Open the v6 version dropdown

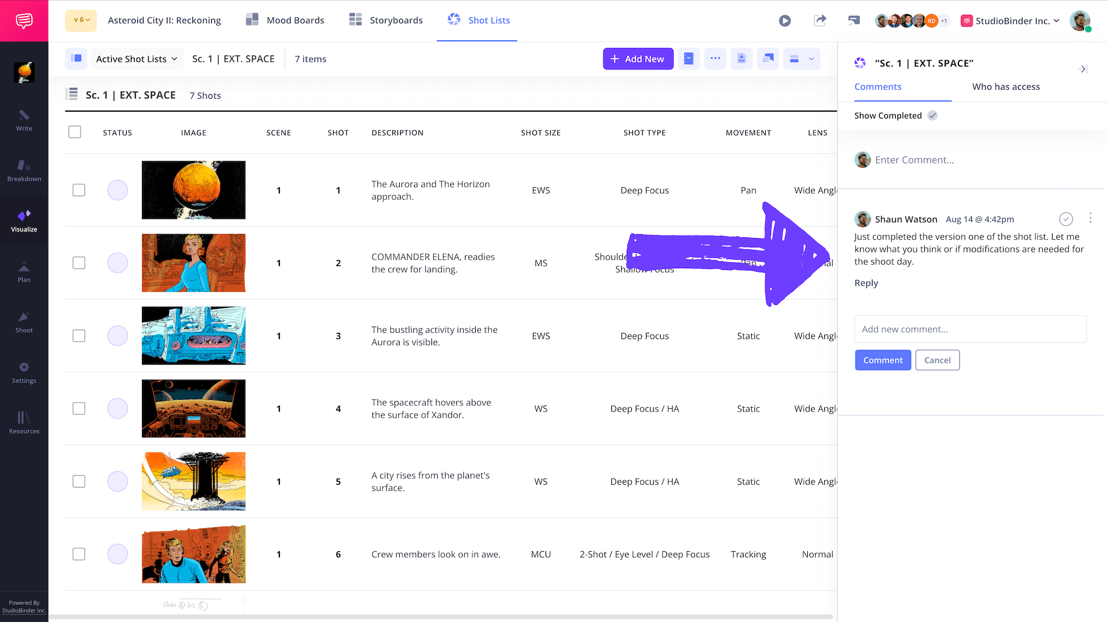coord(81,20)
